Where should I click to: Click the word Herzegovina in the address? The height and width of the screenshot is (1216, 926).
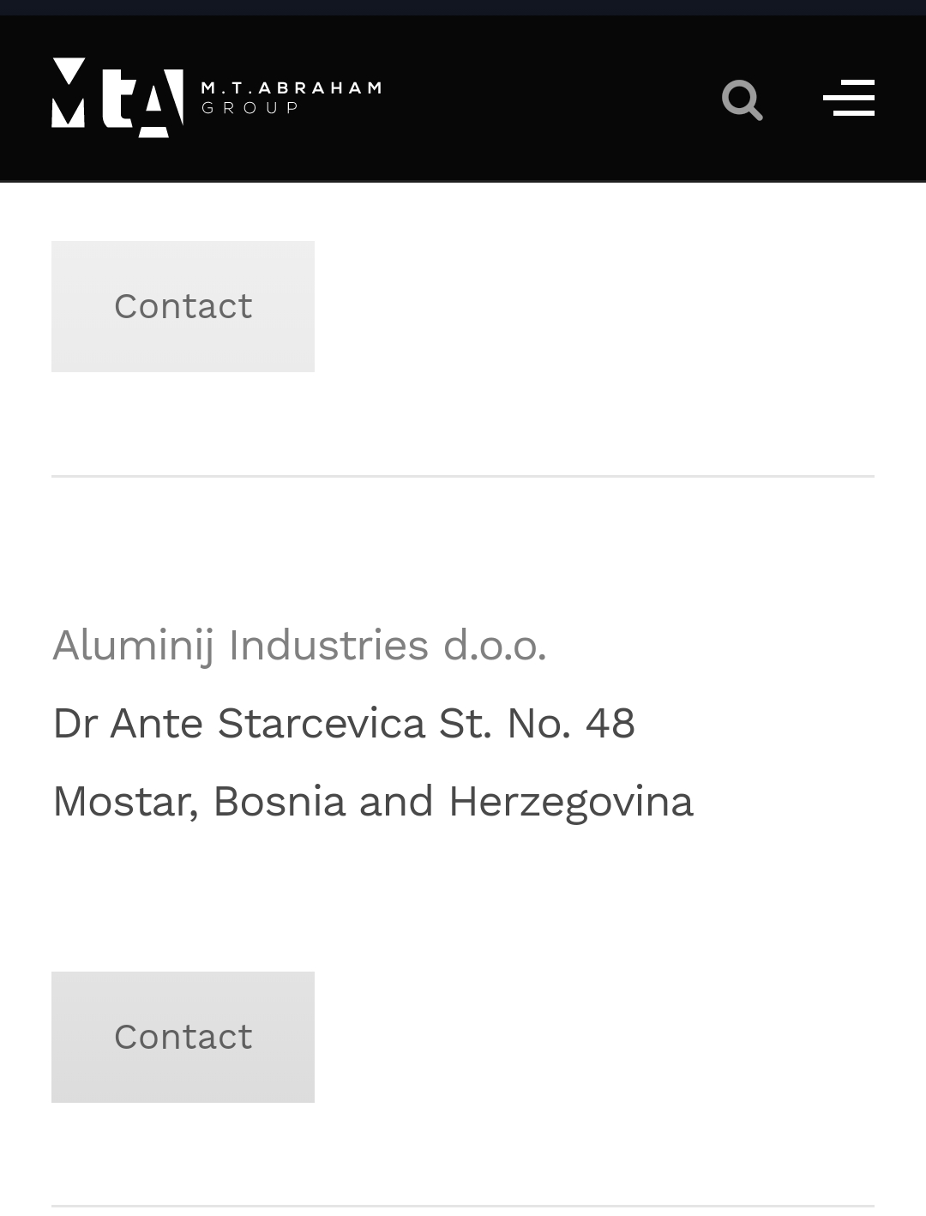point(570,802)
